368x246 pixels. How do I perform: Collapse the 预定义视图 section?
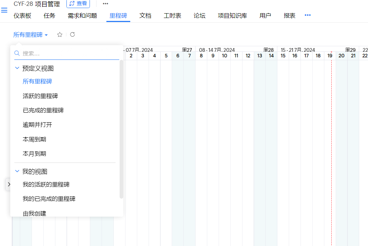pos(17,68)
